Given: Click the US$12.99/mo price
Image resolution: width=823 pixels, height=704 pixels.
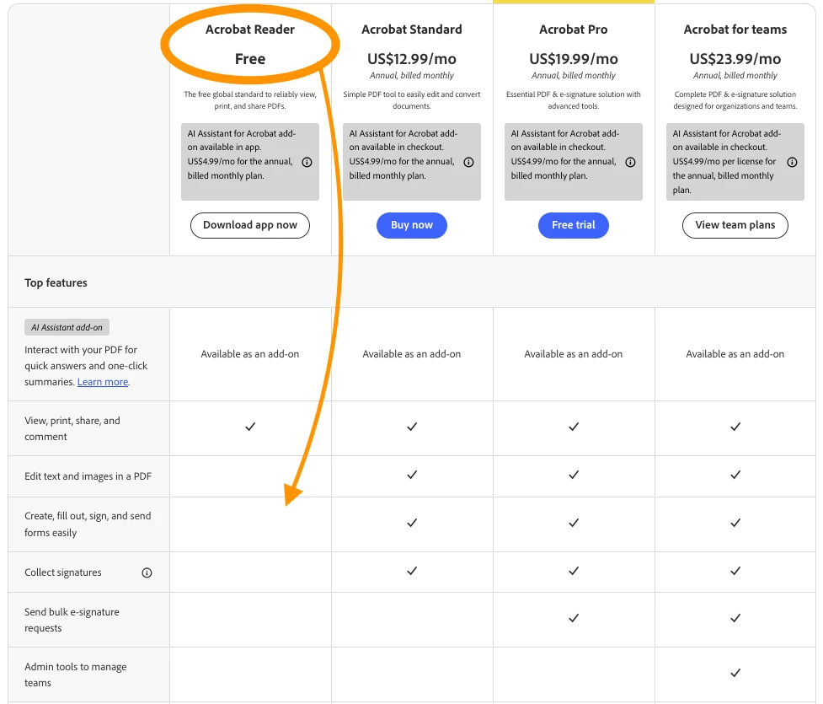Looking at the screenshot, I should [x=411, y=59].
